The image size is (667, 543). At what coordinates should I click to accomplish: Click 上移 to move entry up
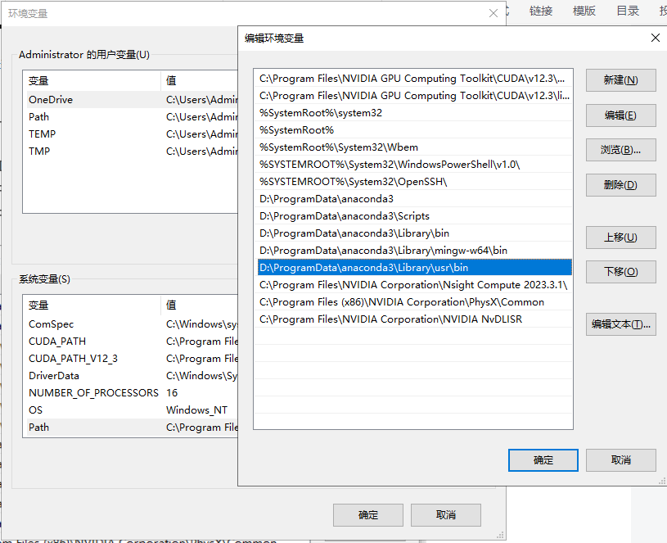pyautogui.click(x=620, y=238)
